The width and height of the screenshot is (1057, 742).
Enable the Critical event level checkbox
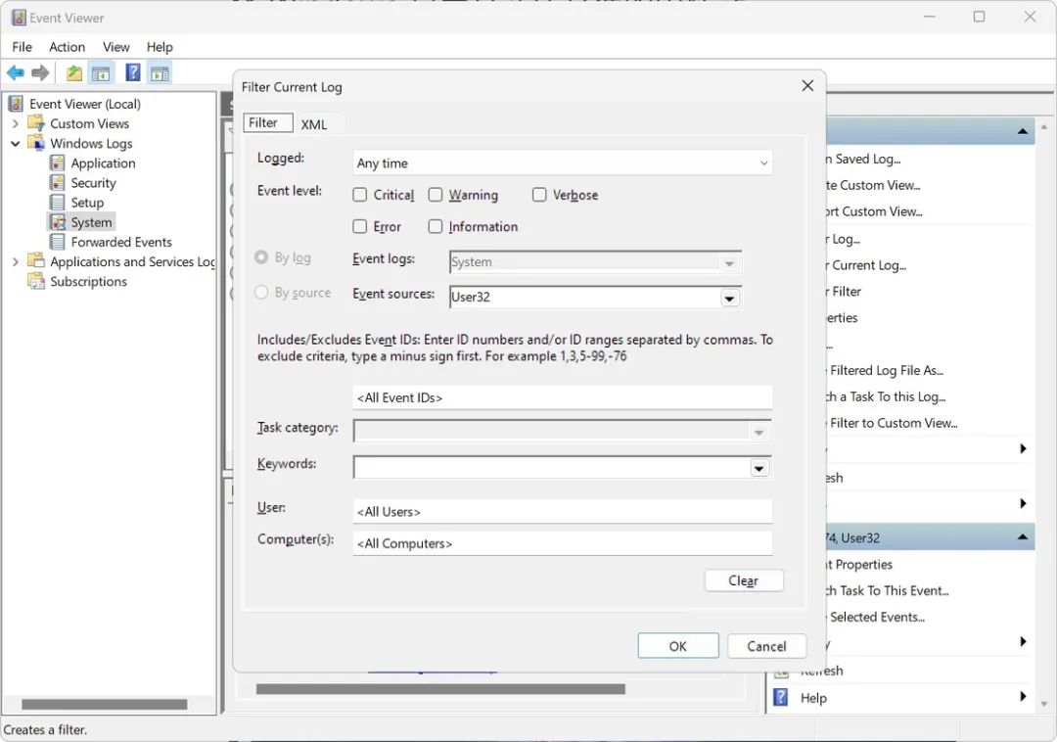tap(360, 195)
